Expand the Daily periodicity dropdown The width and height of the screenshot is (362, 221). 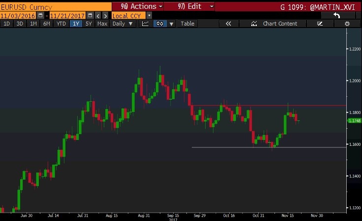(122, 24)
